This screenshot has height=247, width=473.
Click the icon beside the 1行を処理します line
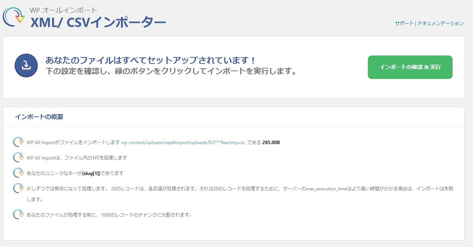click(x=18, y=157)
